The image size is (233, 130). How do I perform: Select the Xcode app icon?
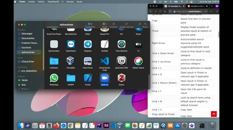(x=88, y=78)
